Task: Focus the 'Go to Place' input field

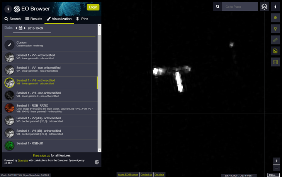Action: click(x=240, y=7)
